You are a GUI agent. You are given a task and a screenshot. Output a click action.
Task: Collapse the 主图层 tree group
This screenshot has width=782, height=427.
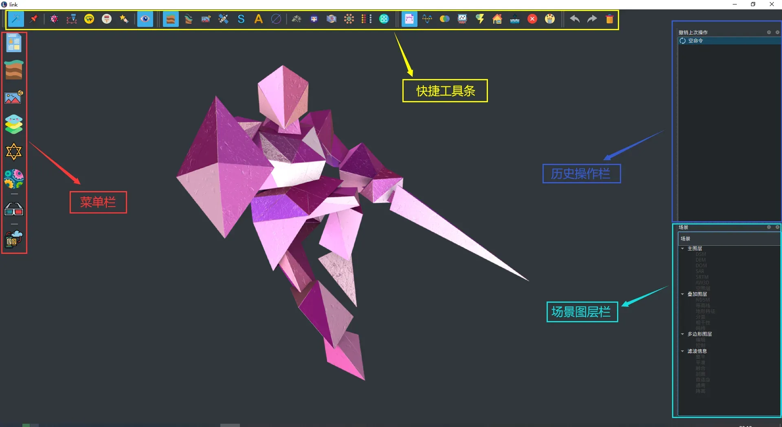pyautogui.click(x=683, y=249)
